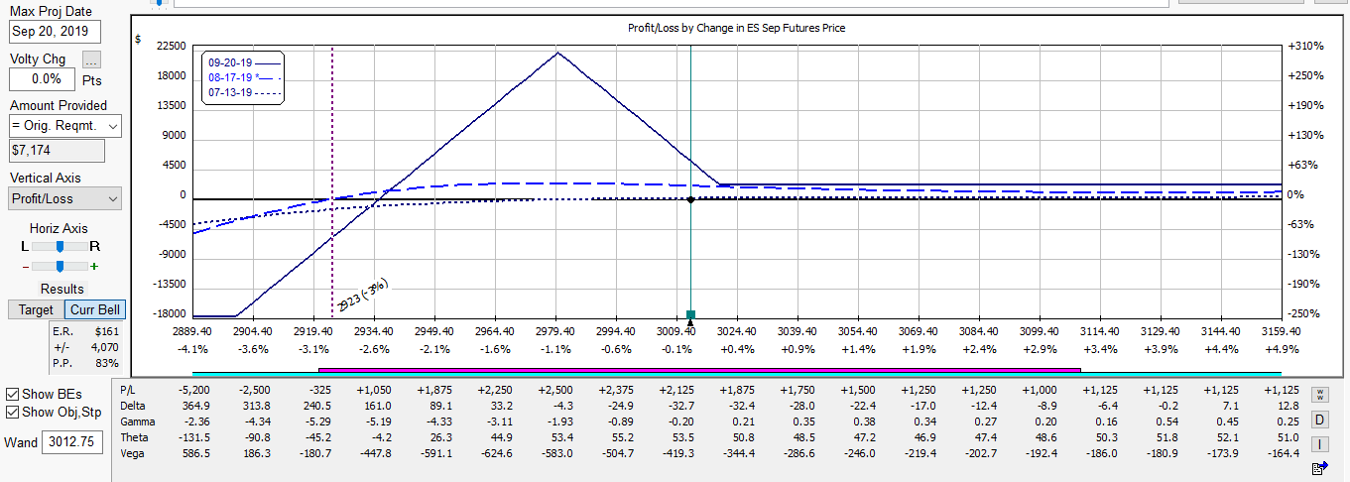Open the Volty Chg ellipsis options button
Image resolution: width=1350 pixels, height=482 pixels.
click(x=91, y=60)
